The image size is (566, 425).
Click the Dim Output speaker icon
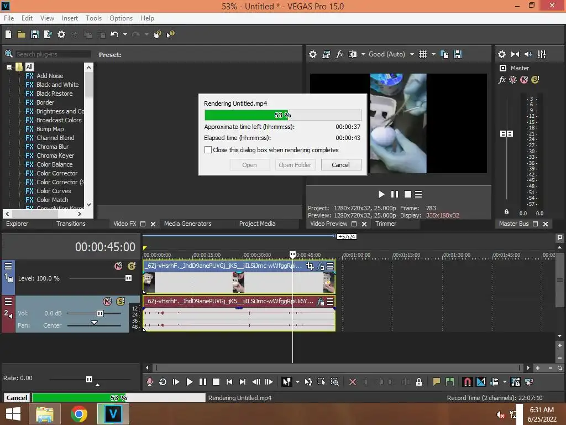tap(528, 54)
